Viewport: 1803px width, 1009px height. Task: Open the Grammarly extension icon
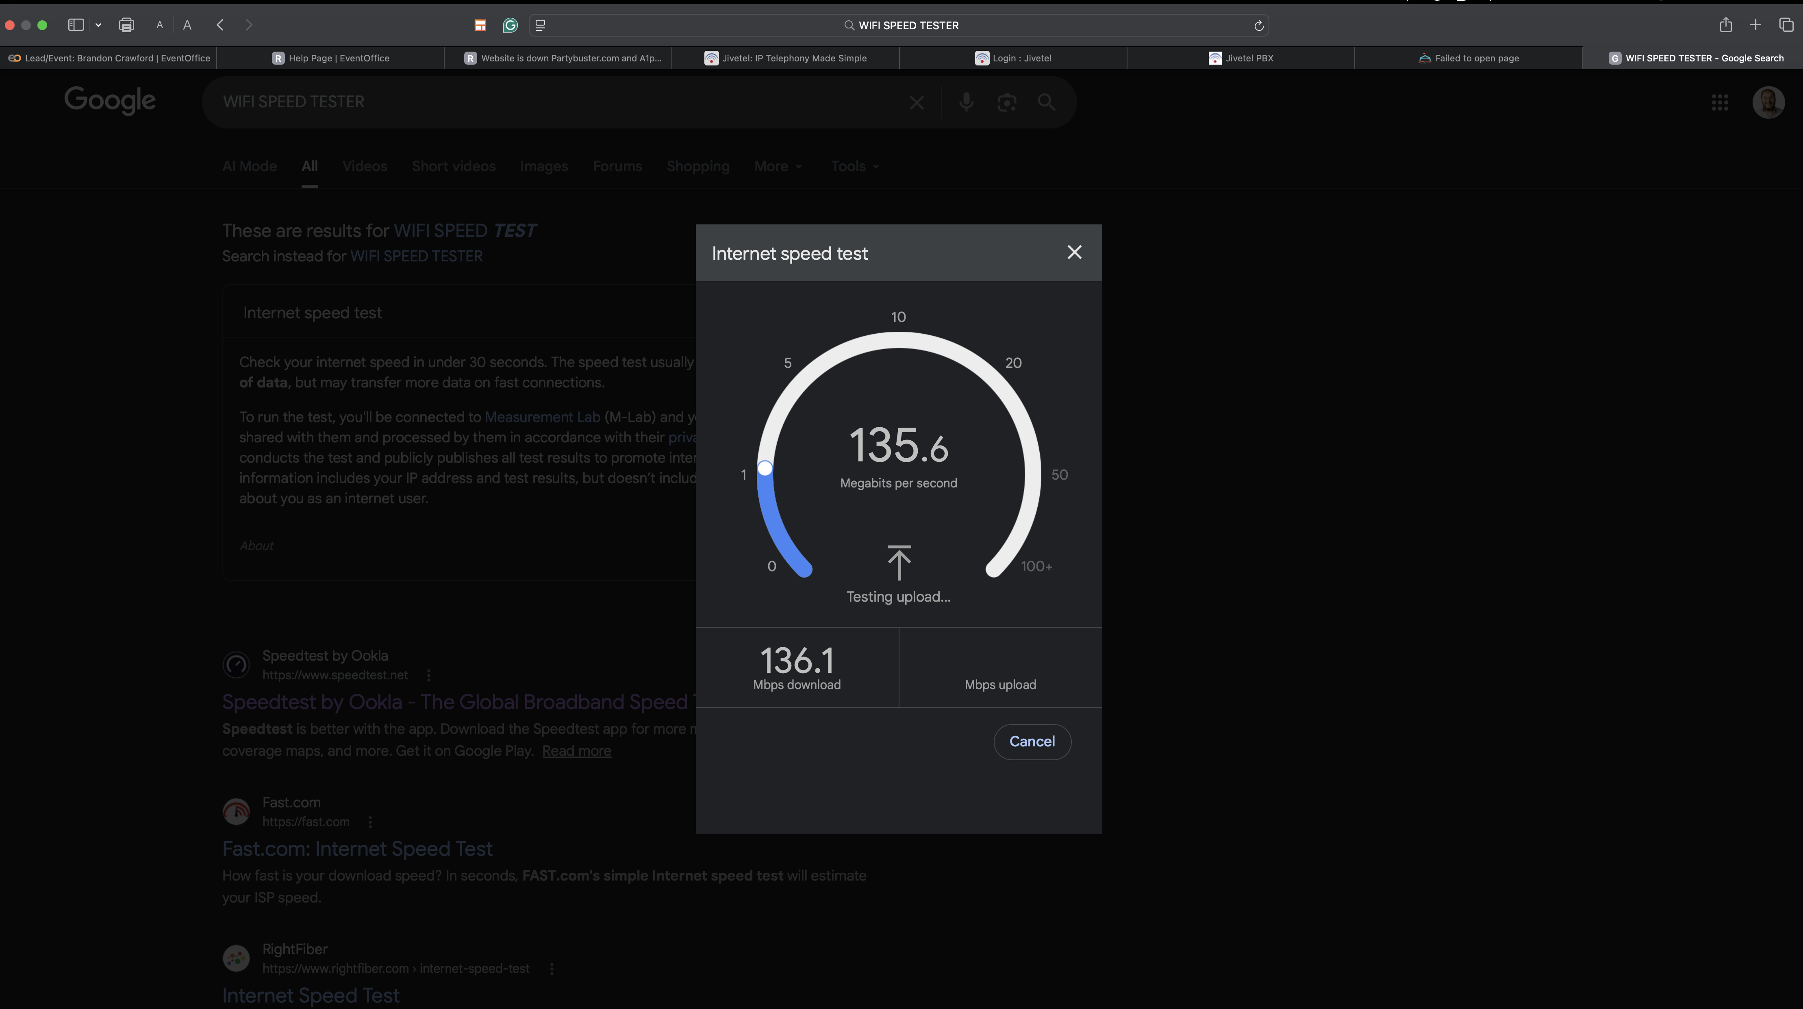(x=510, y=25)
